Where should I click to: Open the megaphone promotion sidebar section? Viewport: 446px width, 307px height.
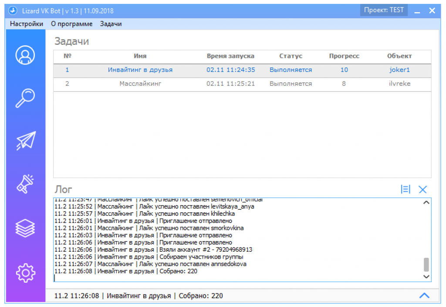pos(25,184)
